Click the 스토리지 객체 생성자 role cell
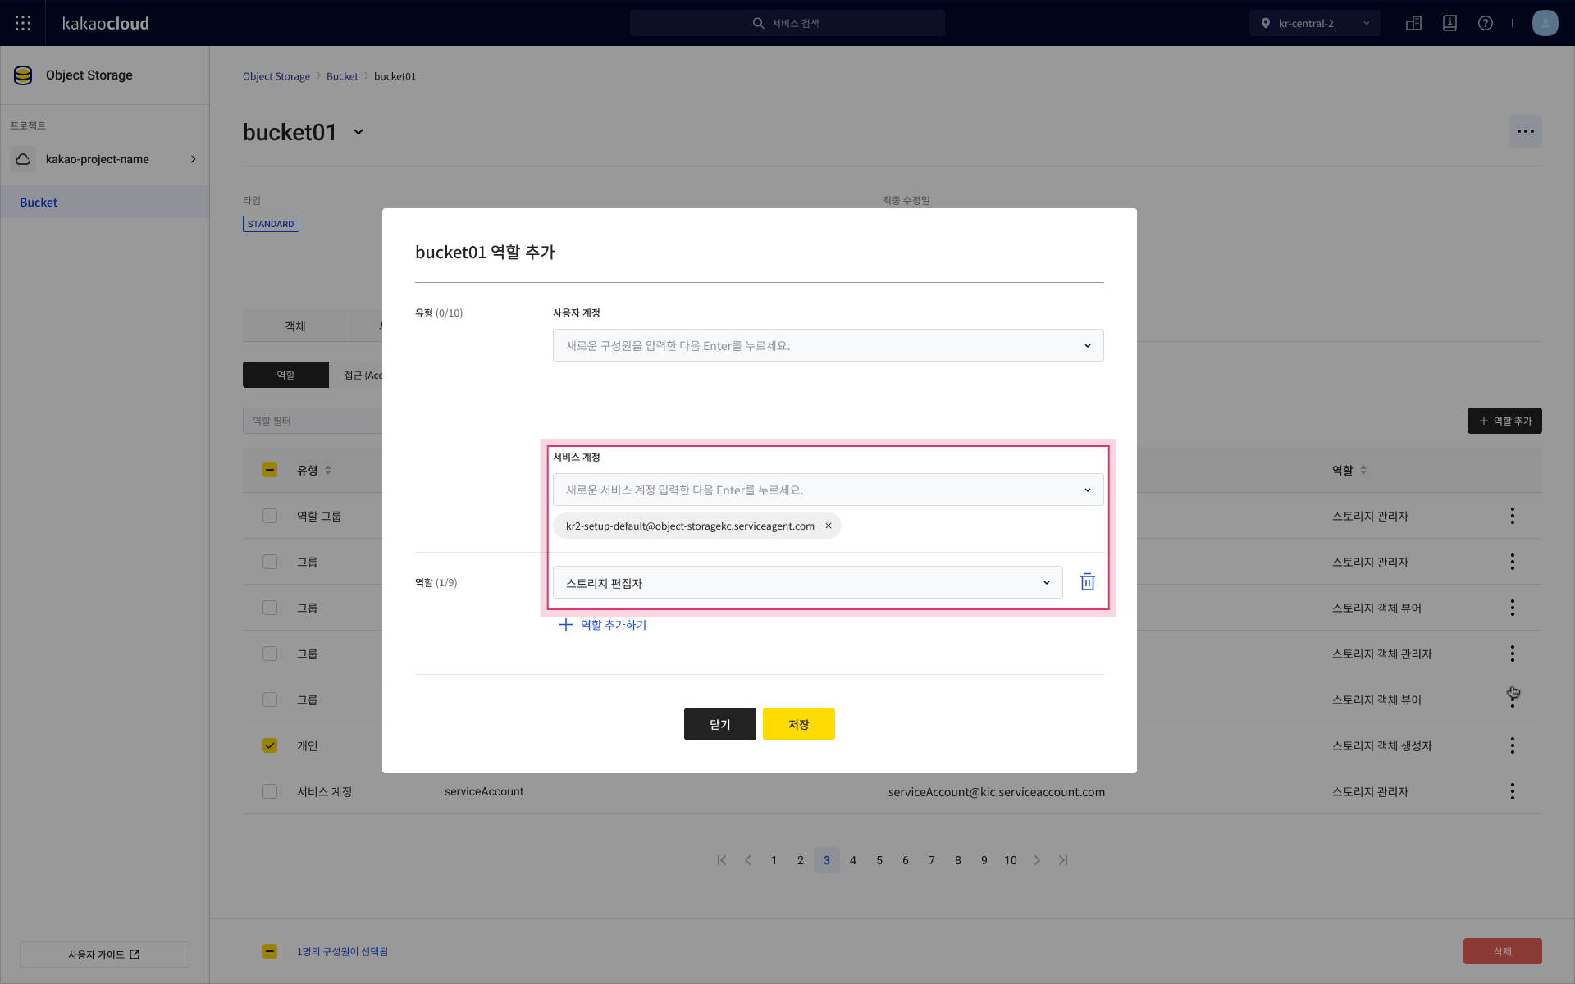Image resolution: width=1575 pixels, height=984 pixels. point(1382,745)
